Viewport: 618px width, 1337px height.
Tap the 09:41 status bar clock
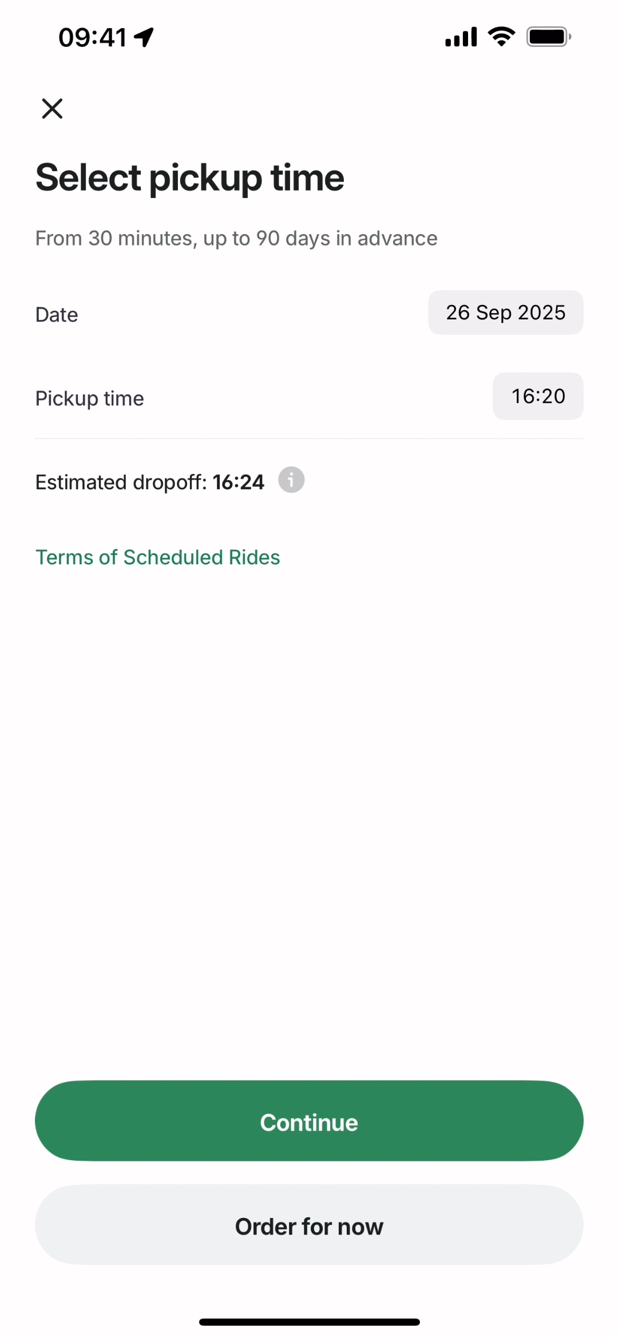(x=93, y=38)
